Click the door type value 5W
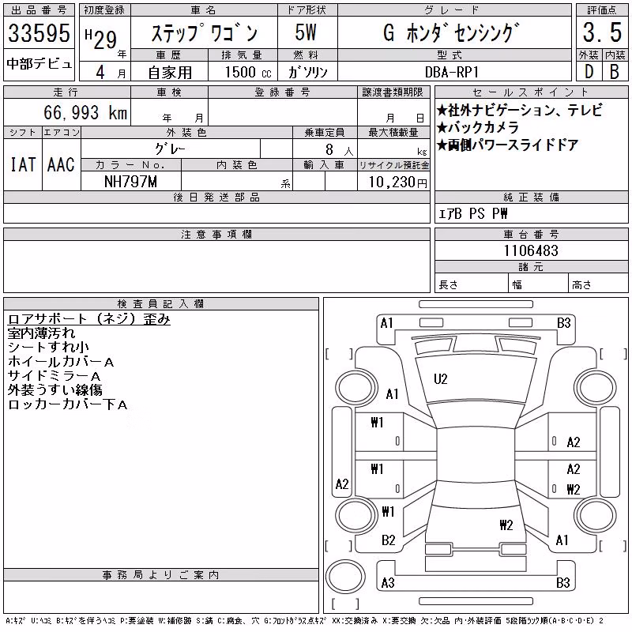This screenshot has width=632, height=632. click(306, 32)
